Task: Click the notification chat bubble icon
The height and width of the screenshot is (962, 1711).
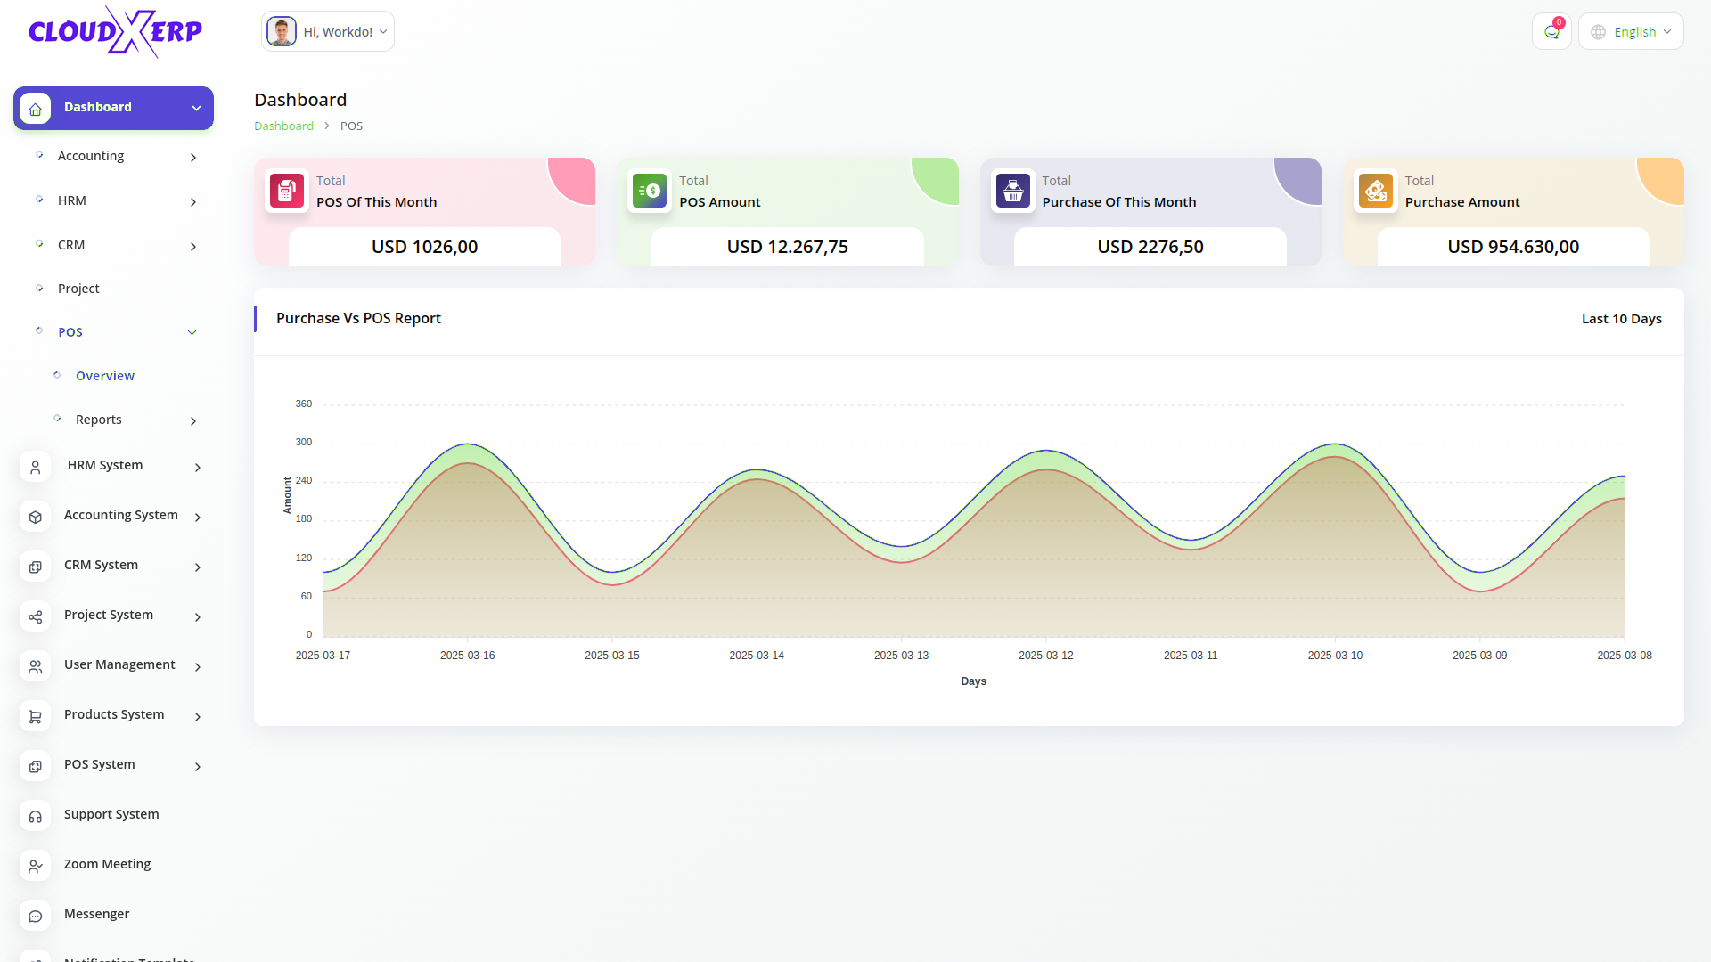Action: (x=1551, y=32)
